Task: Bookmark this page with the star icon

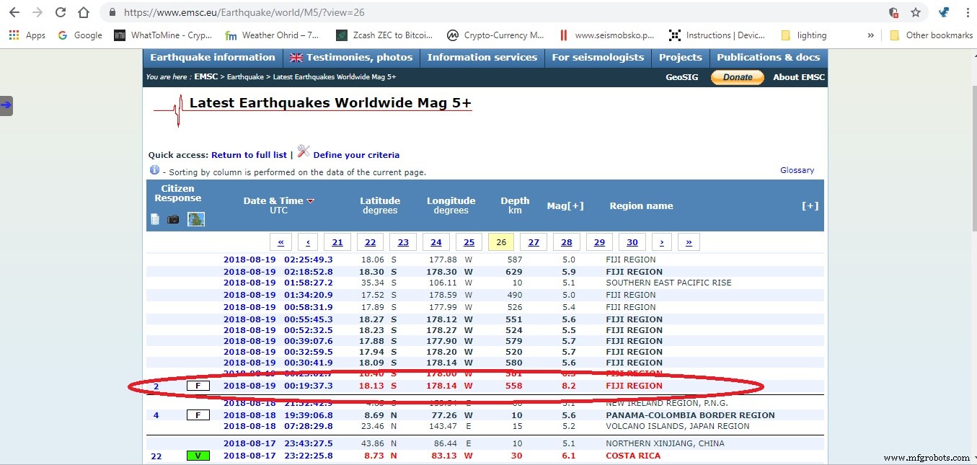Action: tap(916, 12)
